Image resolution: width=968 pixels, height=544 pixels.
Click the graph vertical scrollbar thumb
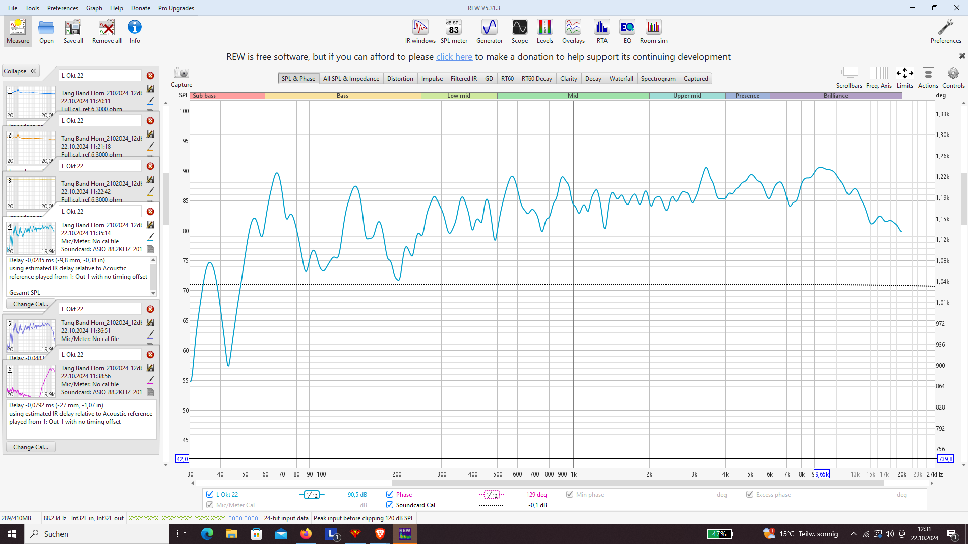(x=964, y=198)
